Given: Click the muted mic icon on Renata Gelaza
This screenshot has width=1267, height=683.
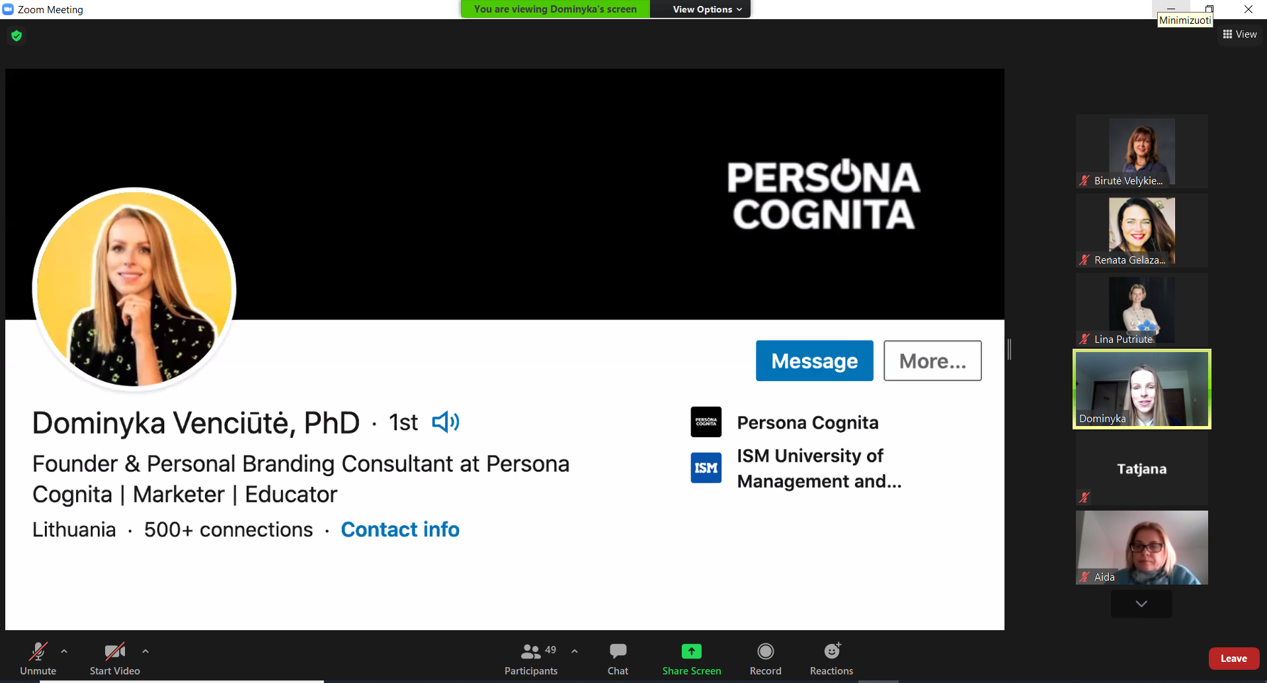Looking at the screenshot, I should [x=1084, y=260].
